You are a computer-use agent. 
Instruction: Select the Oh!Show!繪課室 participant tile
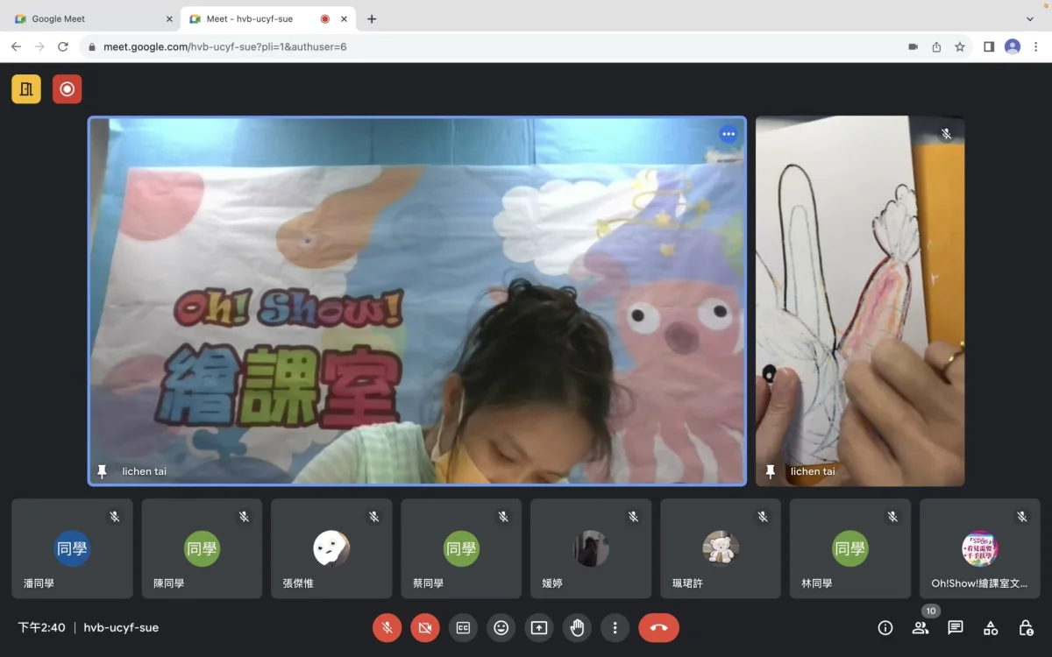coord(980,548)
